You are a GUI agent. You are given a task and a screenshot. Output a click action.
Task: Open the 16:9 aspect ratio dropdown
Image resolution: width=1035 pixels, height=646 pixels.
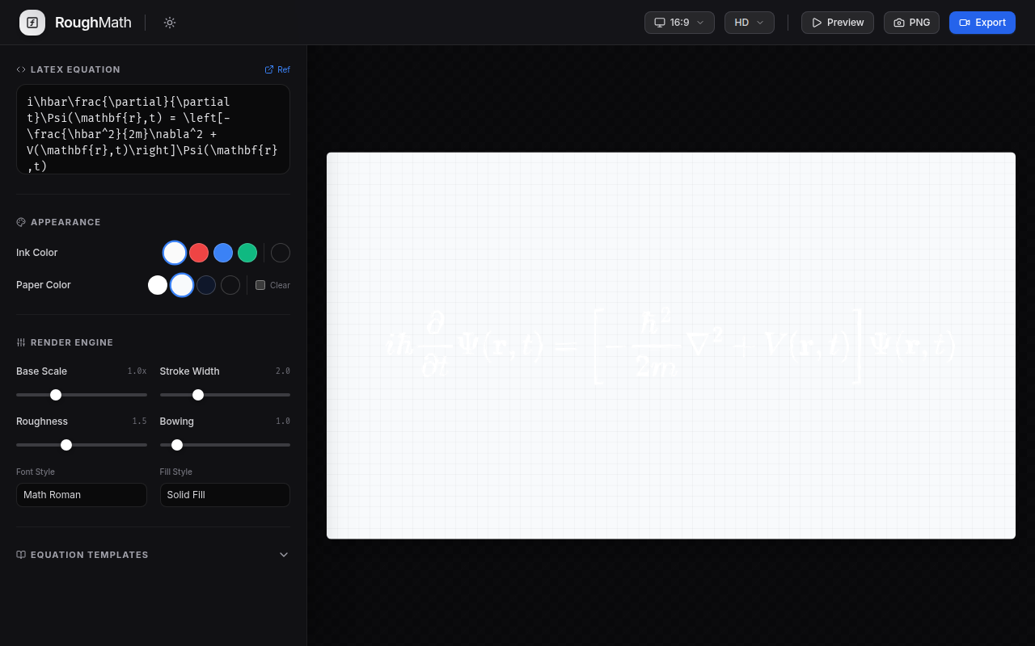[x=679, y=23]
